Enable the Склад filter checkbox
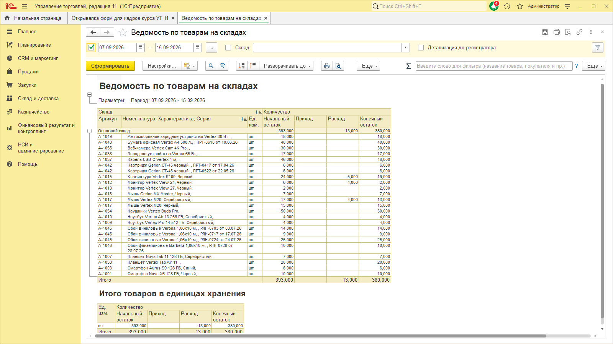This screenshot has width=613, height=344. click(x=228, y=48)
